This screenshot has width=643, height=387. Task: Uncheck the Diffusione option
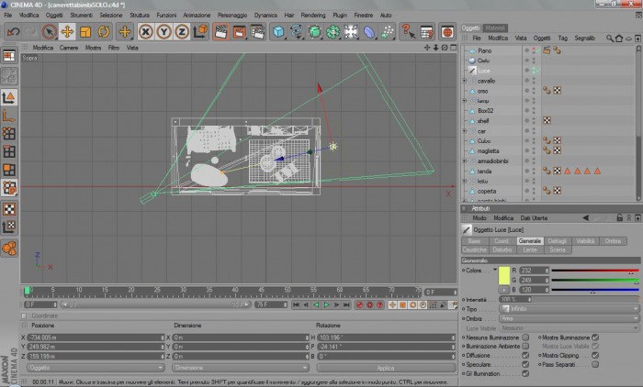(x=525, y=356)
